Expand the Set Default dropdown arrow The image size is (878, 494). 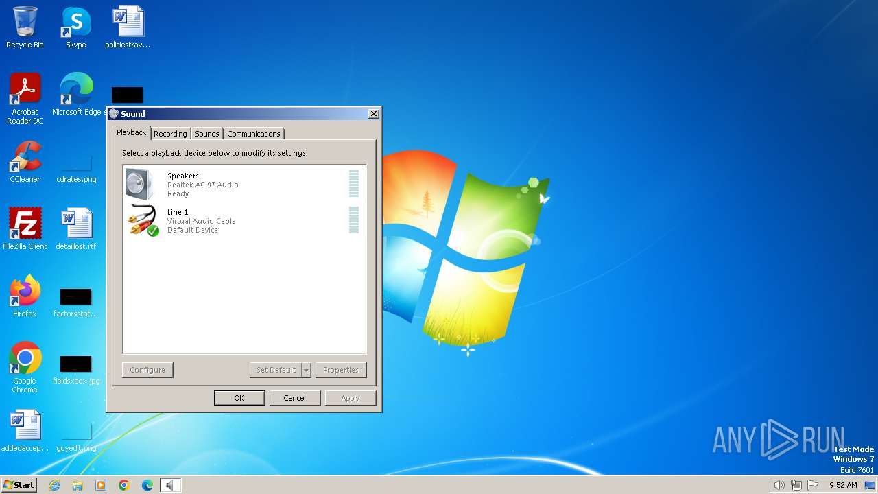(x=306, y=370)
